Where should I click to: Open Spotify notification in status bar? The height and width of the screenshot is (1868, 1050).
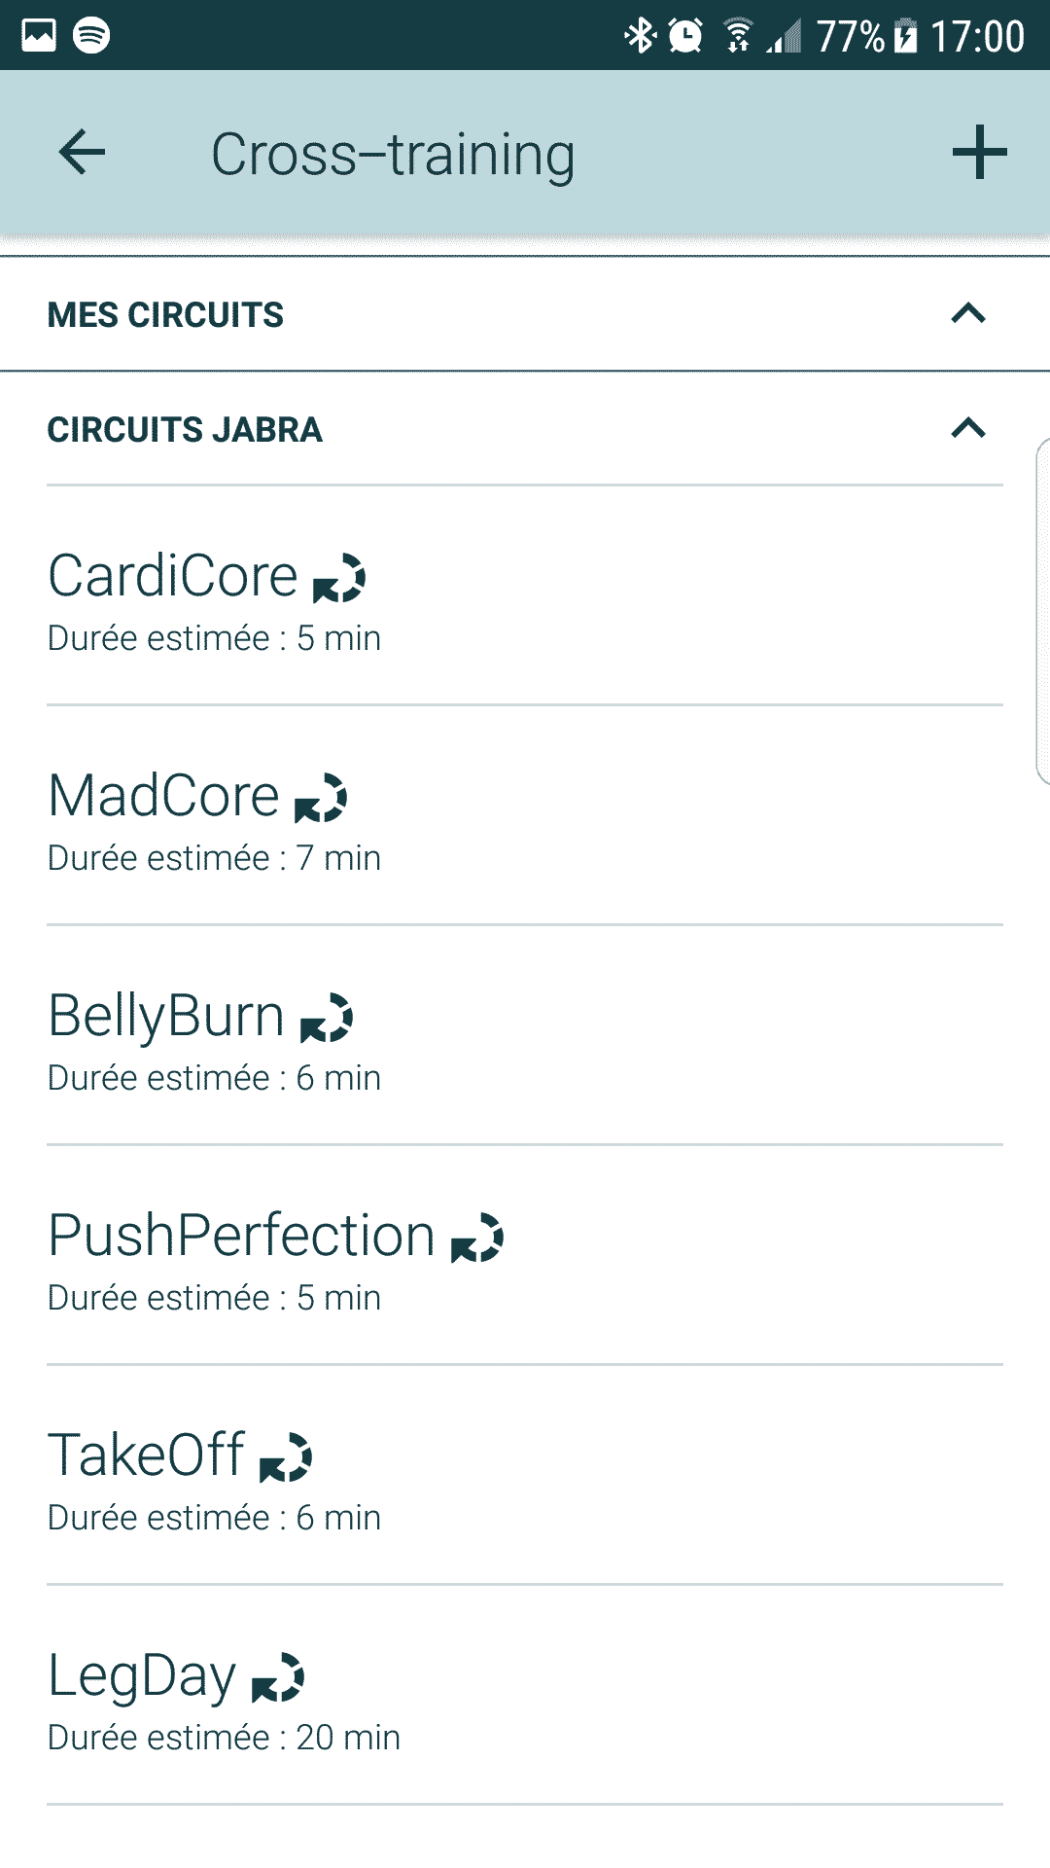click(91, 35)
